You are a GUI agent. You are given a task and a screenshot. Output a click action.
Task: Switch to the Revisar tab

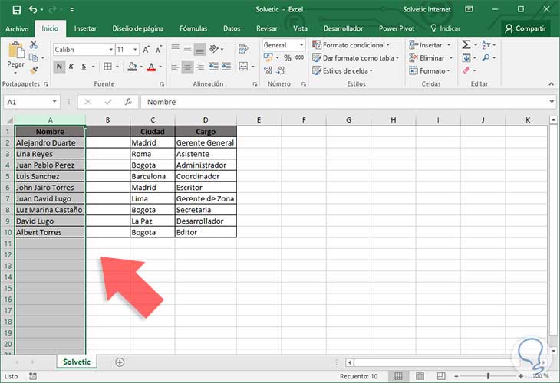pos(266,28)
